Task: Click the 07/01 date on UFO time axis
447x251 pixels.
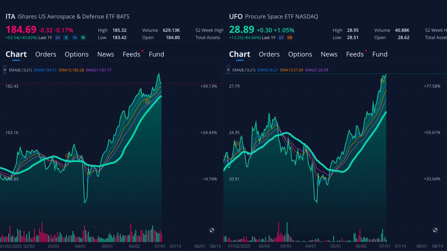Action: (x=384, y=246)
